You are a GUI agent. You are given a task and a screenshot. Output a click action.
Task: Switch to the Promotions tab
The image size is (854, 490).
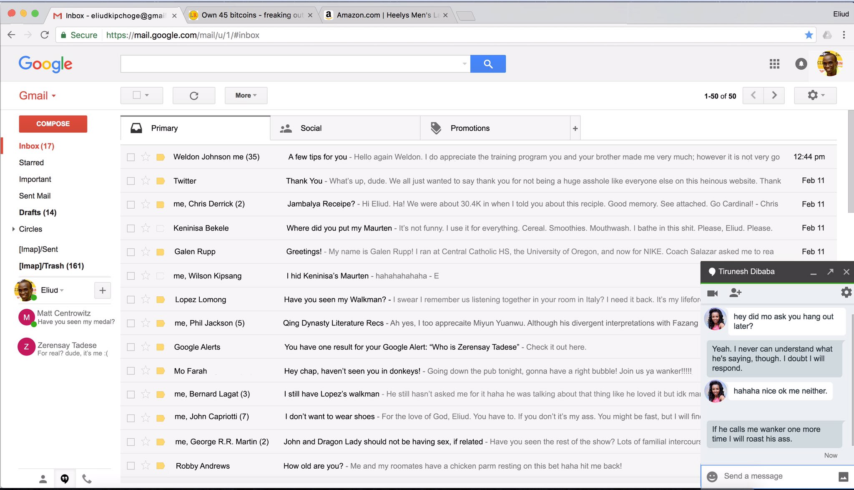[470, 128]
